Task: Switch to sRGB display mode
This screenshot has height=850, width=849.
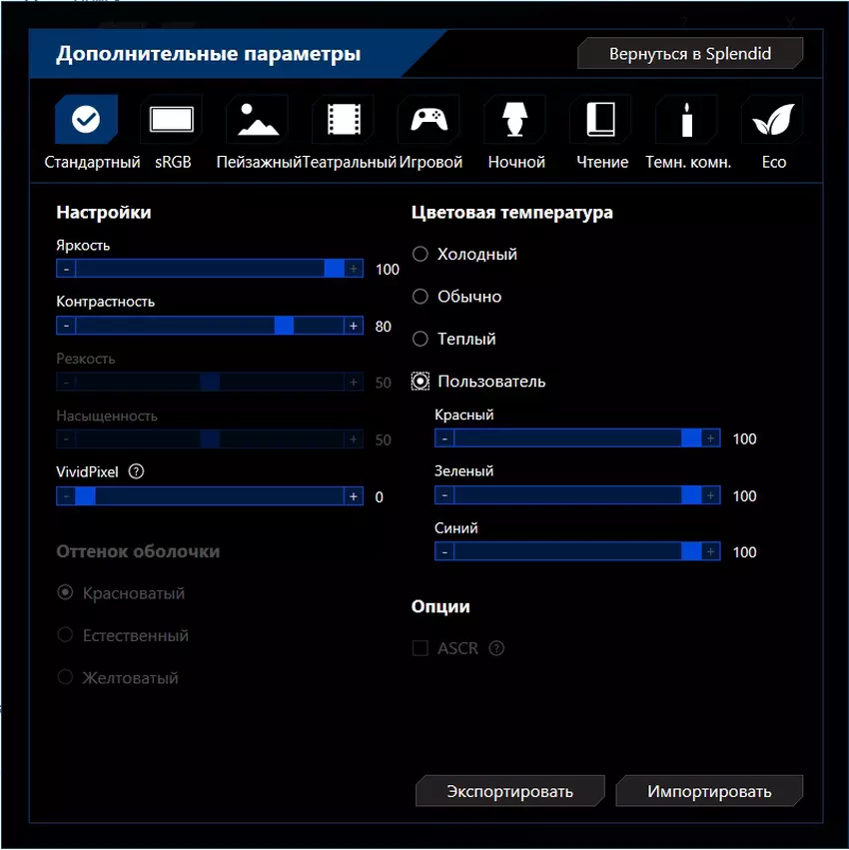Action: (x=172, y=121)
